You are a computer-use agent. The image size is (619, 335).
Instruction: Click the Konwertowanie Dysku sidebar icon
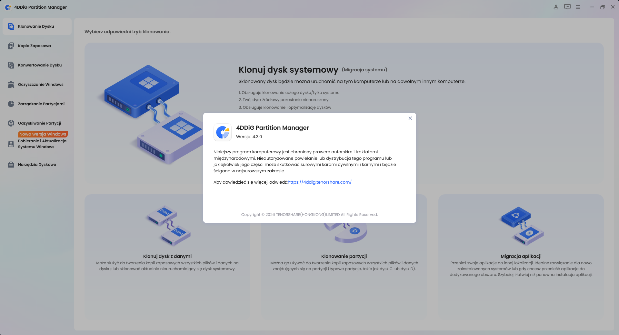[x=11, y=65]
